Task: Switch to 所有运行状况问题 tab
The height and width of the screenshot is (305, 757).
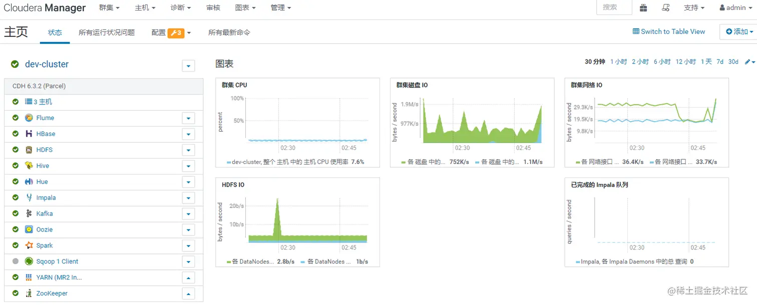Action: coord(107,32)
